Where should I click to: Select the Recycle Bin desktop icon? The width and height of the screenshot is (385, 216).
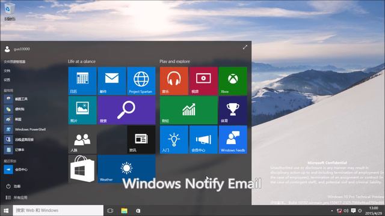pyautogui.click(x=10, y=11)
